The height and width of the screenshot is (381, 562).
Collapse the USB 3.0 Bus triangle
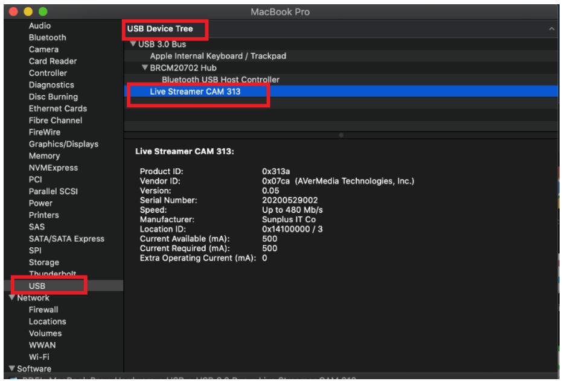tap(133, 43)
